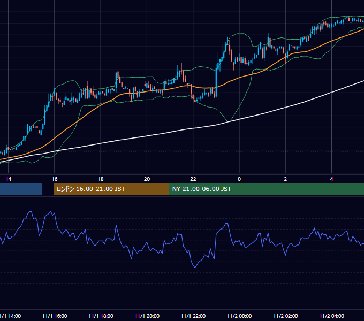This screenshot has width=364, height=321.
Task: Click the 11/2 02:00 date label
Action: (285, 316)
